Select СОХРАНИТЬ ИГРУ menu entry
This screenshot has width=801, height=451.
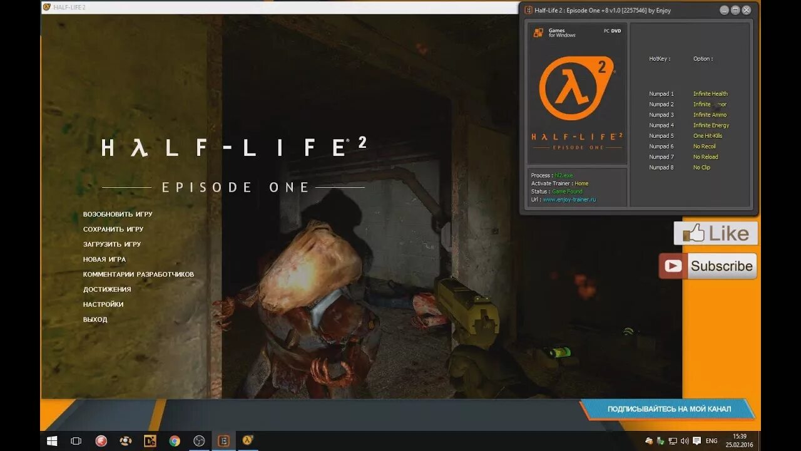[x=113, y=229]
